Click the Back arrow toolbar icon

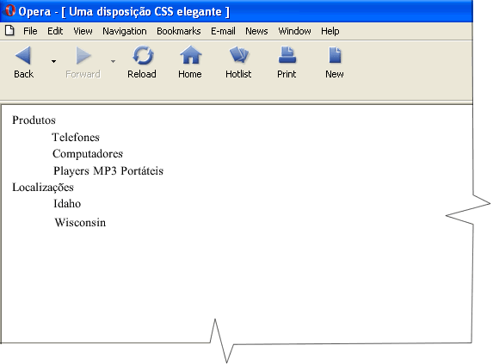click(23, 55)
